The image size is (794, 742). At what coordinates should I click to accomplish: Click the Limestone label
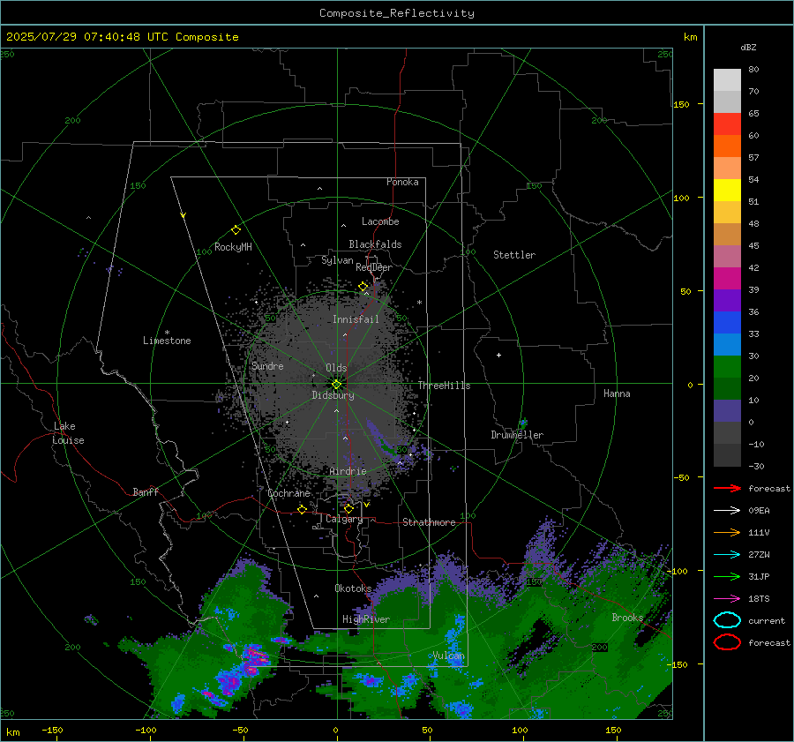click(167, 341)
